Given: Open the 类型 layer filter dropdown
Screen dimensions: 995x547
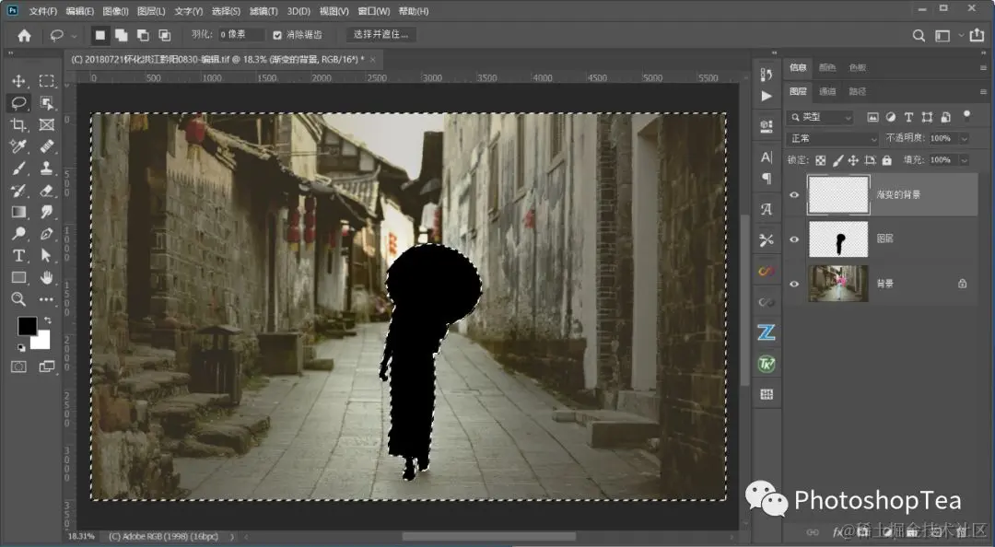Looking at the screenshot, I should [x=821, y=117].
